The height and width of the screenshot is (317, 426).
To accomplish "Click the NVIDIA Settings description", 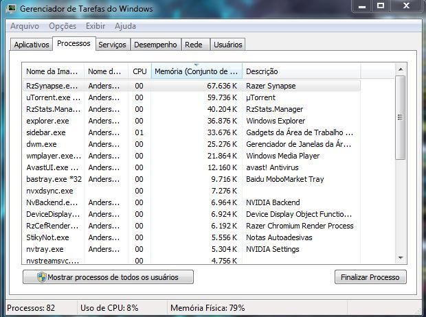I will (x=273, y=249).
